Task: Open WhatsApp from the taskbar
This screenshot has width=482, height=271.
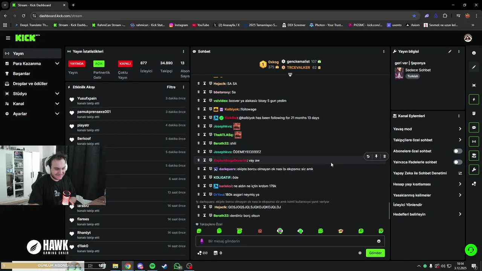Action: point(177,266)
